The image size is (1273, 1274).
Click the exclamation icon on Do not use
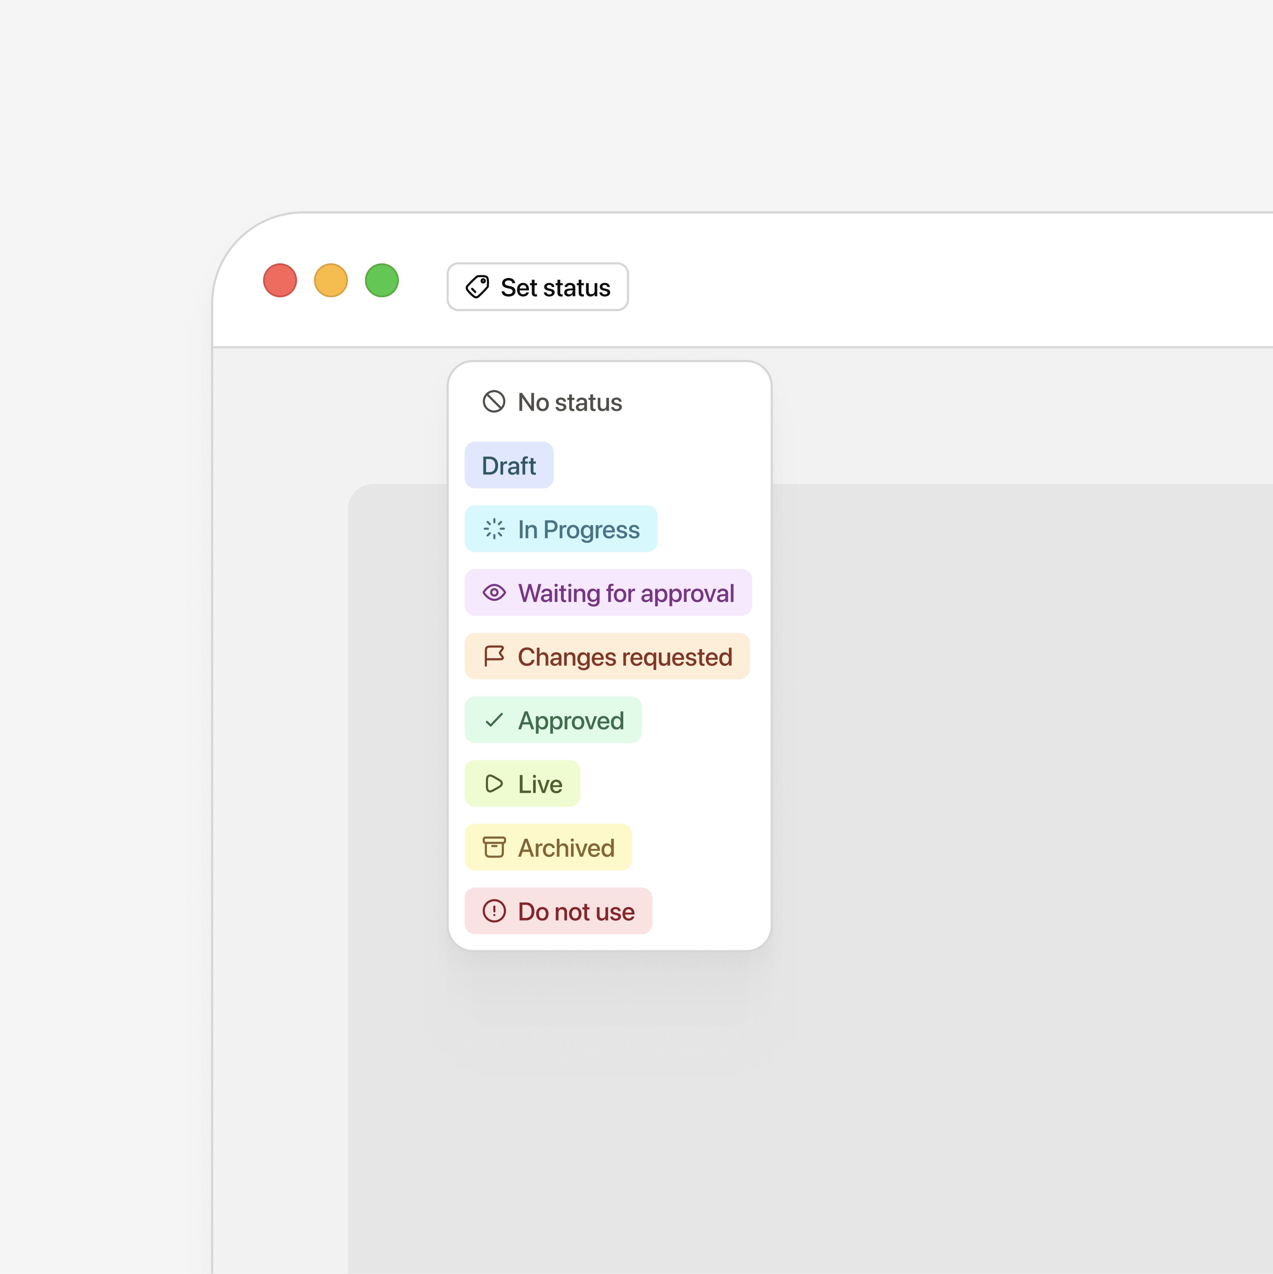pos(494,911)
